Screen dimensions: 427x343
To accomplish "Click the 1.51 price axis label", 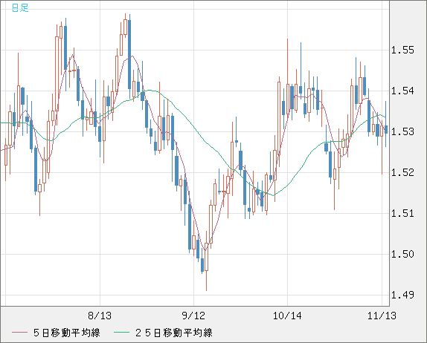I will pyautogui.click(x=402, y=213).
